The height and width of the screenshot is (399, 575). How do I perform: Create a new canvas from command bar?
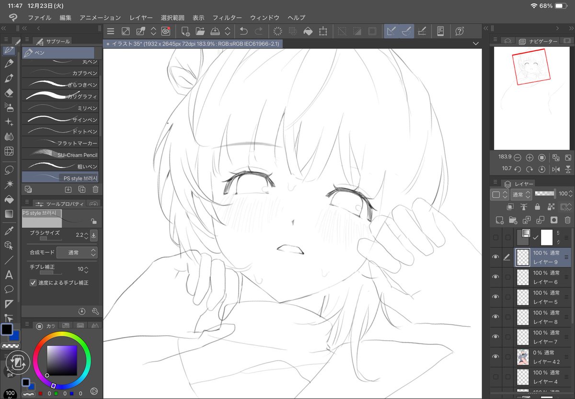[185, 31]
